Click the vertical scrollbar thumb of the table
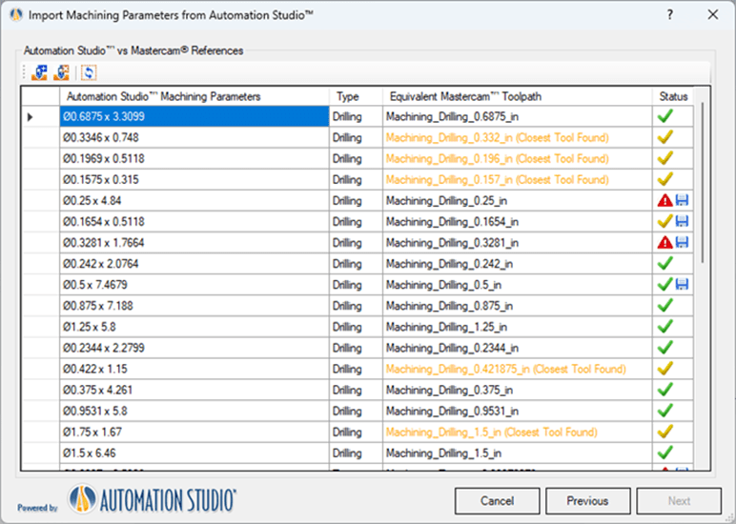736x524 pixels. pyautogui.click(x=703, y=183)
